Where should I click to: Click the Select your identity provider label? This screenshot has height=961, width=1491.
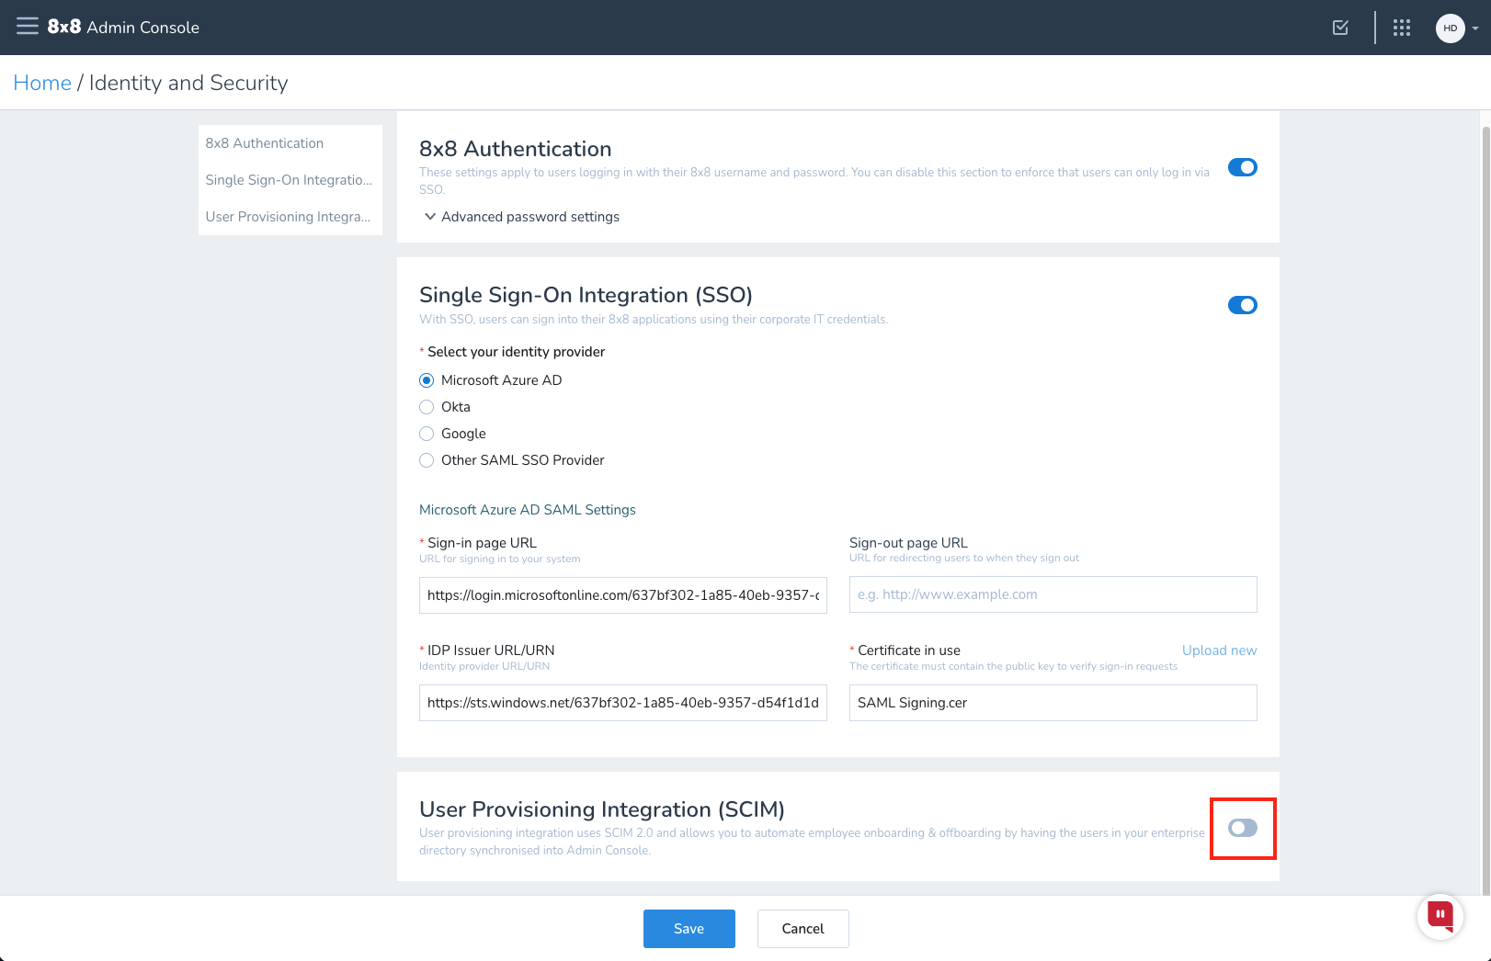coord(516,352)
